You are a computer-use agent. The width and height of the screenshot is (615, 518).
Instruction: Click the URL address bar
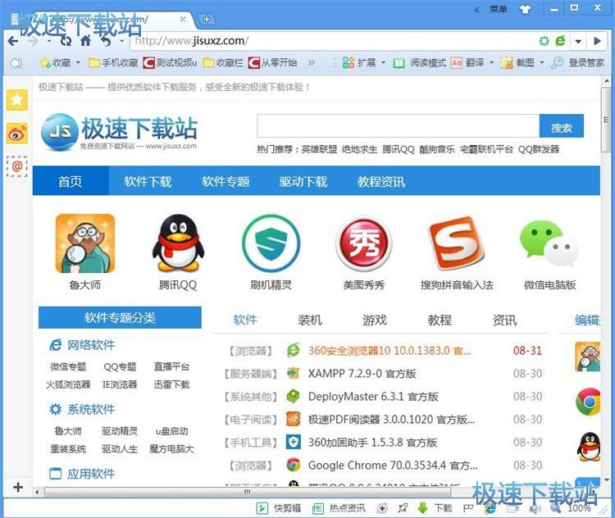point(333,41)
